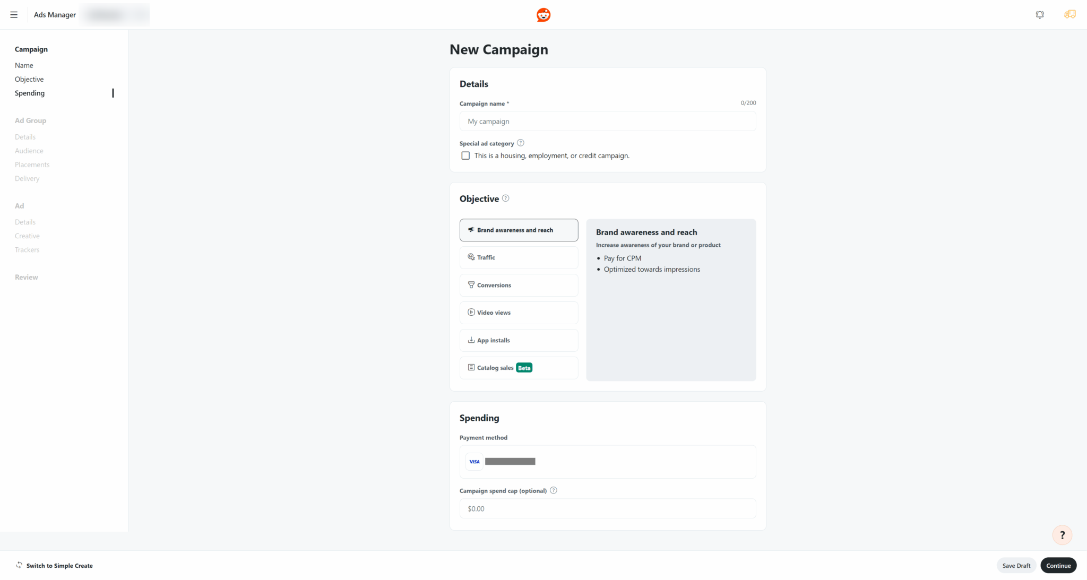
Task: Open the Review step in sidebar
Action: pyautogui.click(x=27, y=277)
